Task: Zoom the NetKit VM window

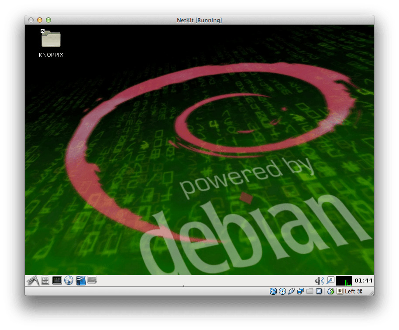Action: (48, 20)
